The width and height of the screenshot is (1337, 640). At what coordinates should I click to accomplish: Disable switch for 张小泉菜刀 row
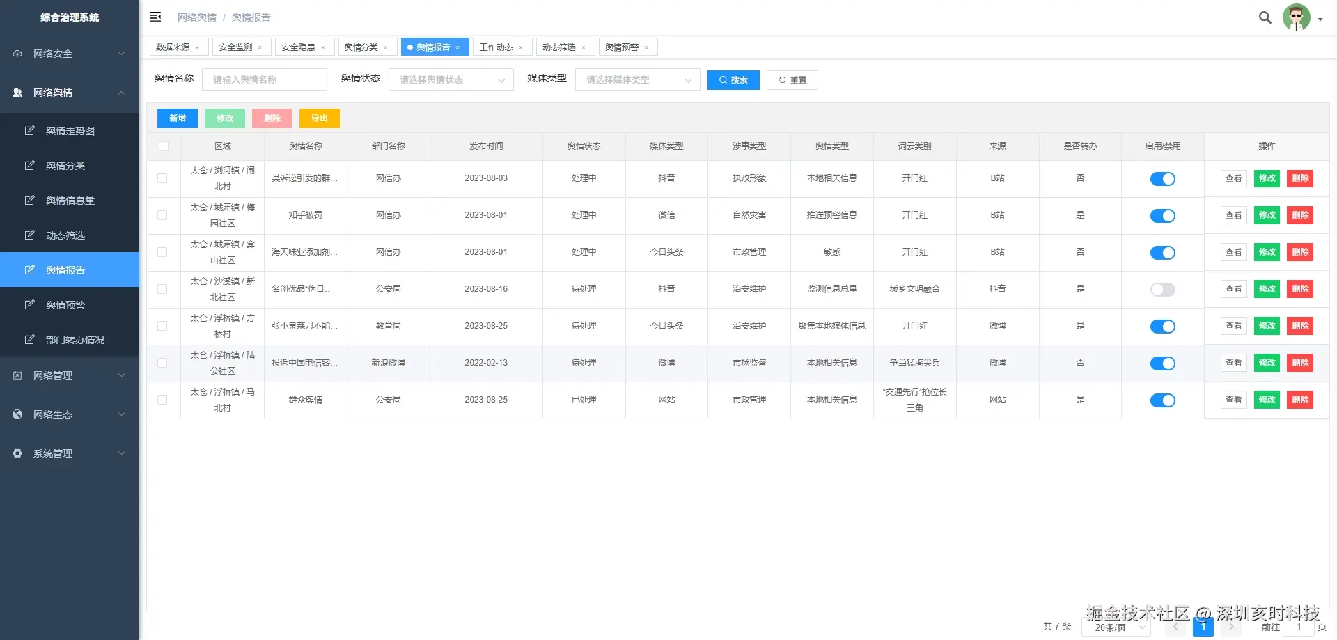coord(1162,327)
